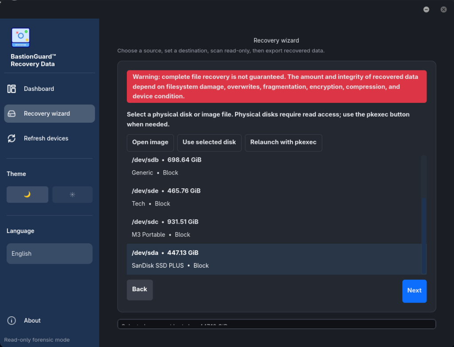This screenshot has height=347, width=454.
Task: Minimize the BastionGuard window
Action: [426, 10]
